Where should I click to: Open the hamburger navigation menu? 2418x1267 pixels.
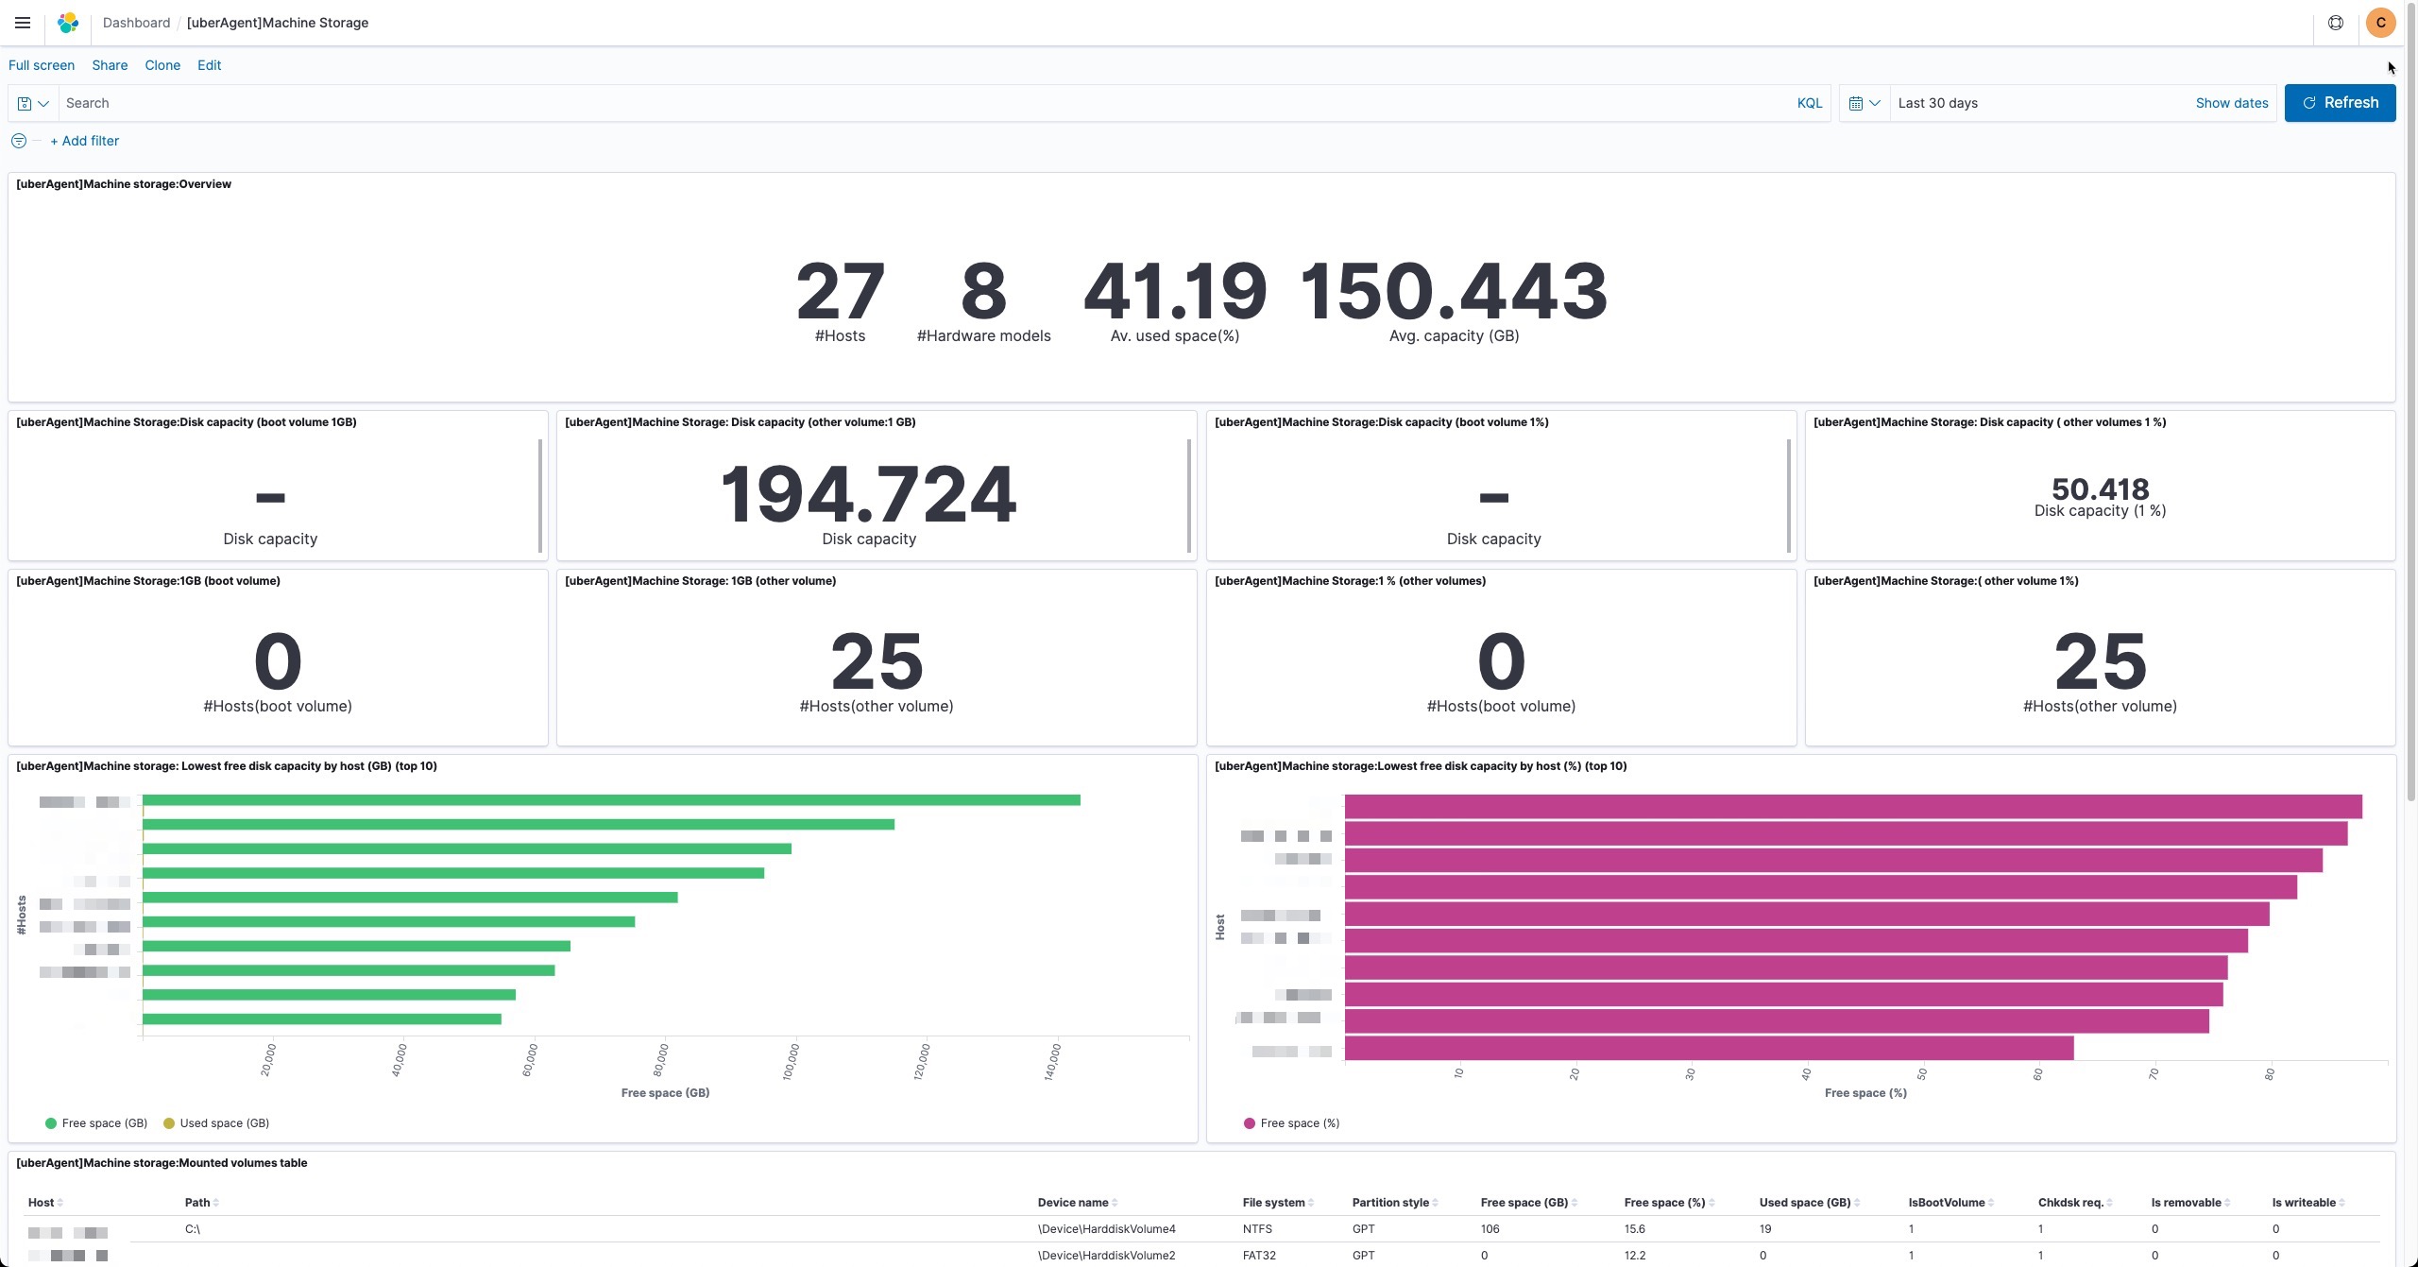coord(23,23)
